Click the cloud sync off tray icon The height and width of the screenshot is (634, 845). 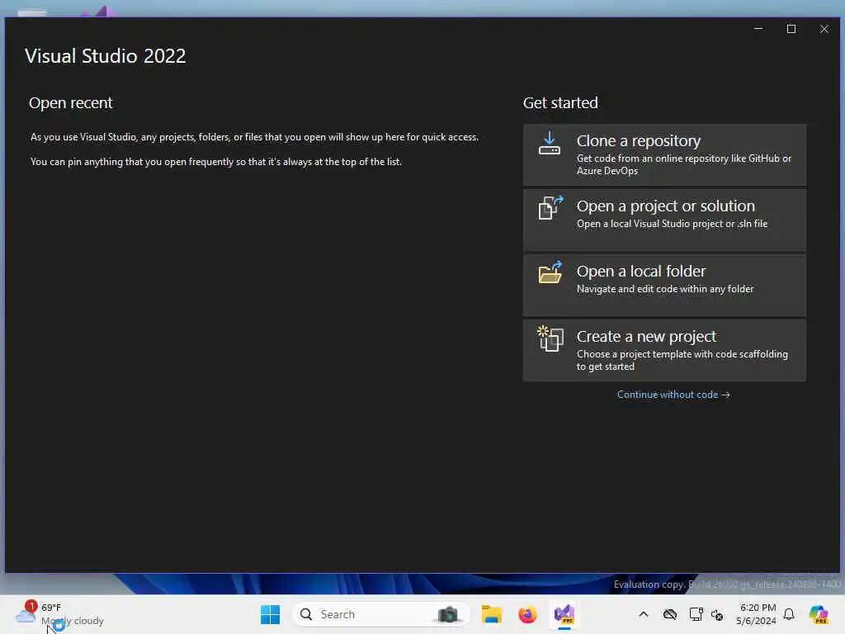coord(670,614)
